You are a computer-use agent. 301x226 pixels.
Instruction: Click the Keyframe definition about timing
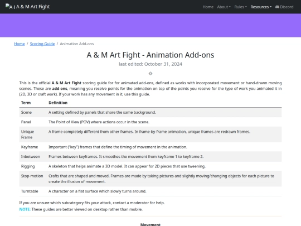tap(118, 147)
